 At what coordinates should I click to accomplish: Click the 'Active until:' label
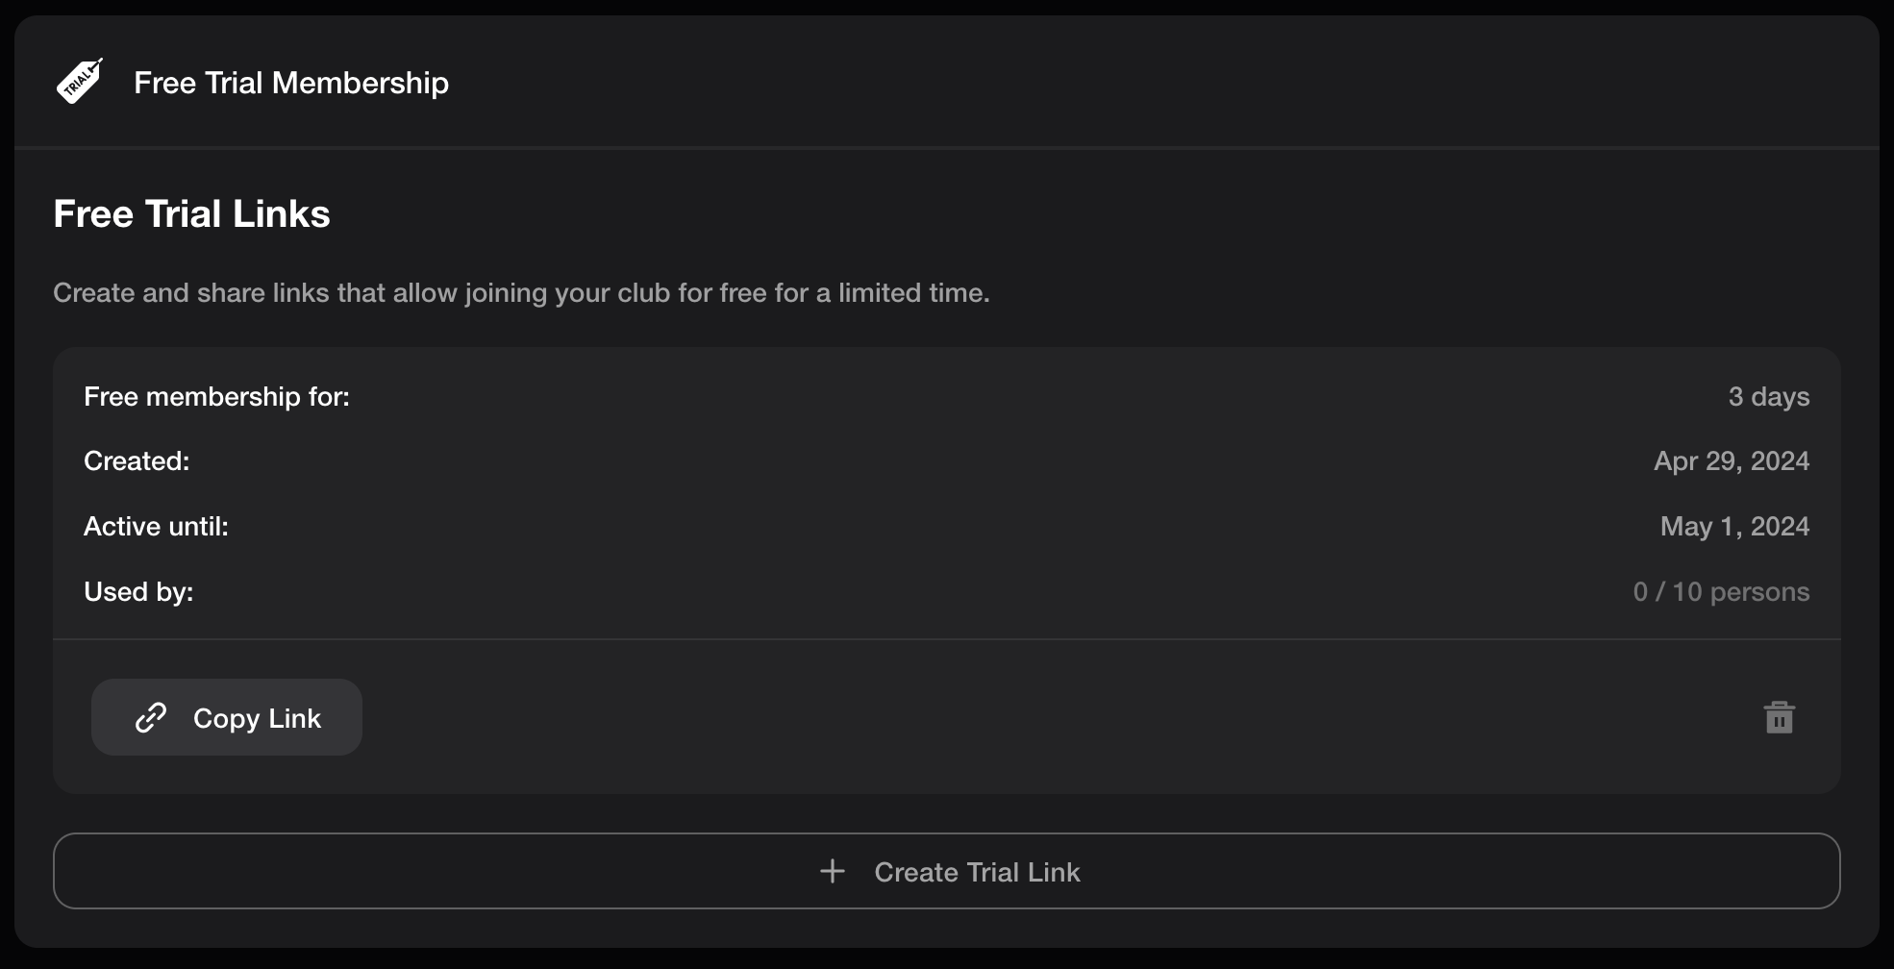pos(156,527)
